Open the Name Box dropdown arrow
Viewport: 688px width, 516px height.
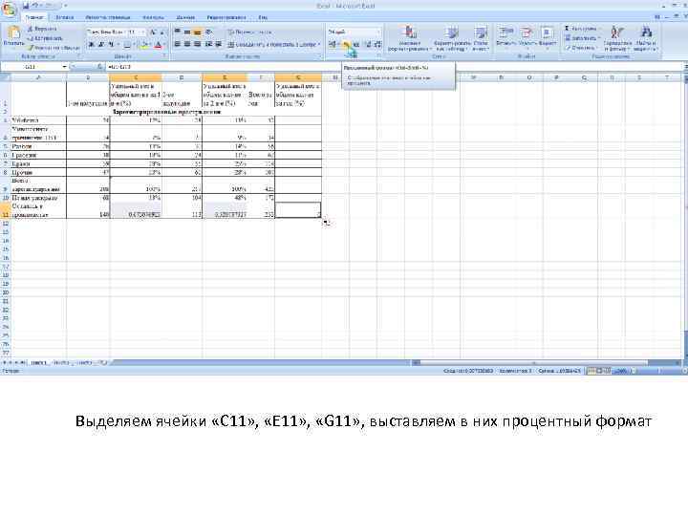point(65,67)
